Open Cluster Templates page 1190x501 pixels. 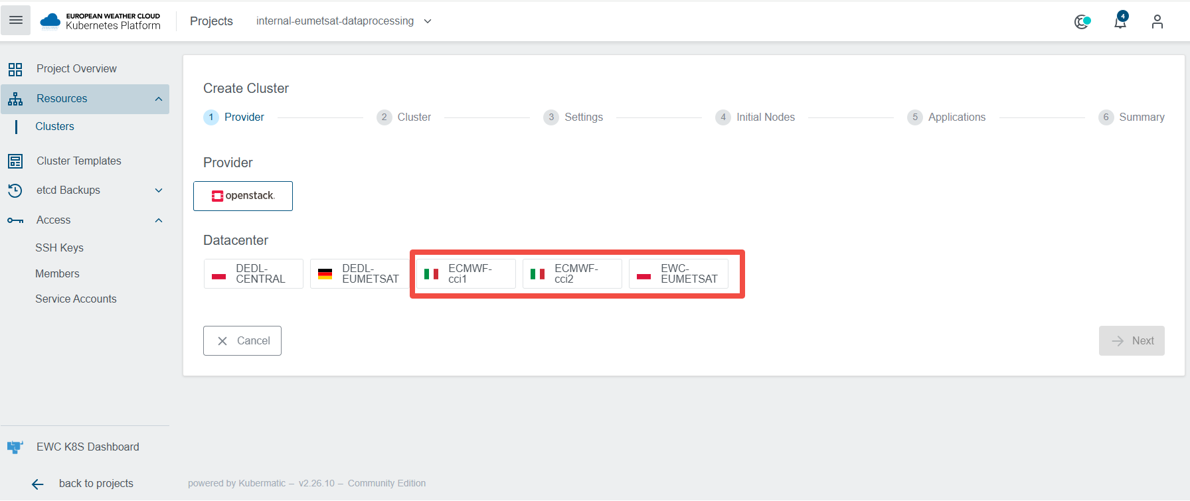tap(85, 161)
